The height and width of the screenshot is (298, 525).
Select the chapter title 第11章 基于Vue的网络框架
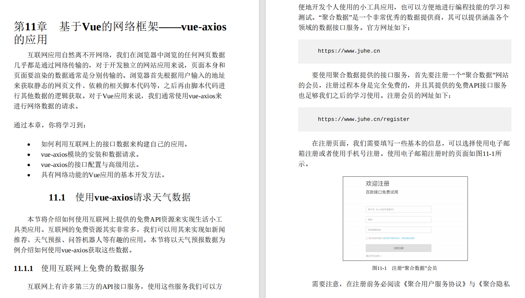click(121, 27)
